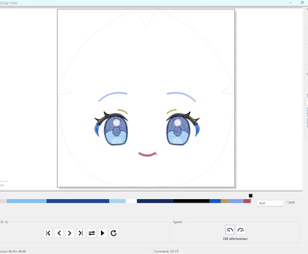
Task: Restart the simulation with the circular arrow
Action: coord(113,233)
